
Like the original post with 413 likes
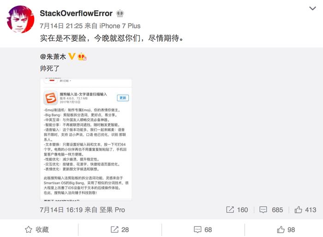[305, 210]
